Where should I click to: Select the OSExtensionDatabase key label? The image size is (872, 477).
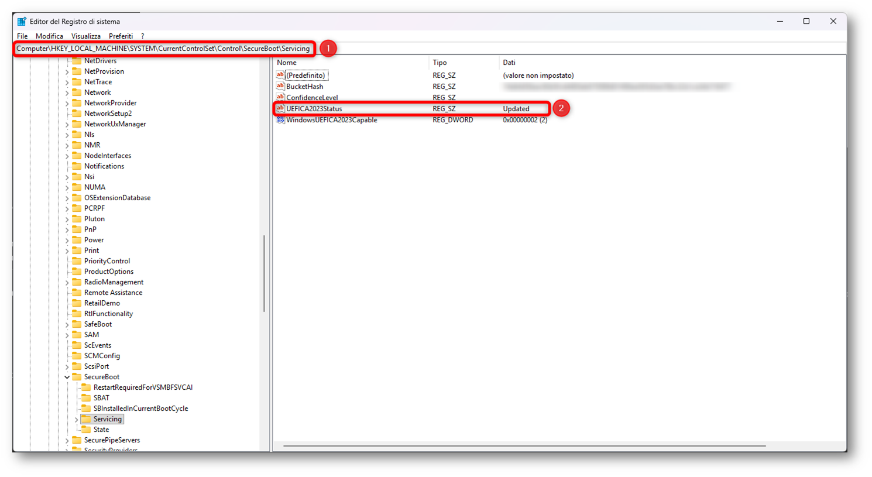117,198
